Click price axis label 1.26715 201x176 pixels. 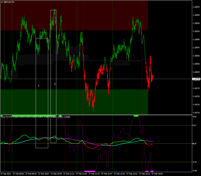coord(196,113)
